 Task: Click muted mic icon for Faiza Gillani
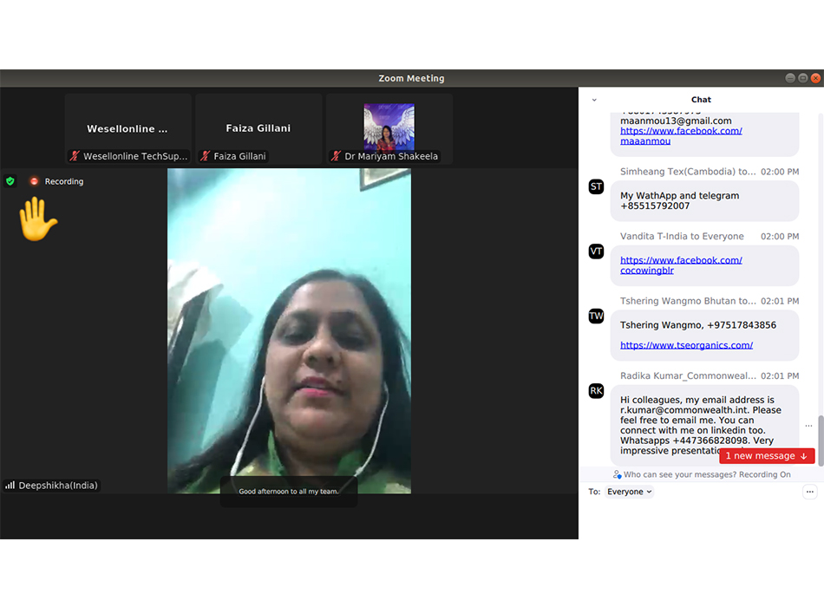click(205, 156)
